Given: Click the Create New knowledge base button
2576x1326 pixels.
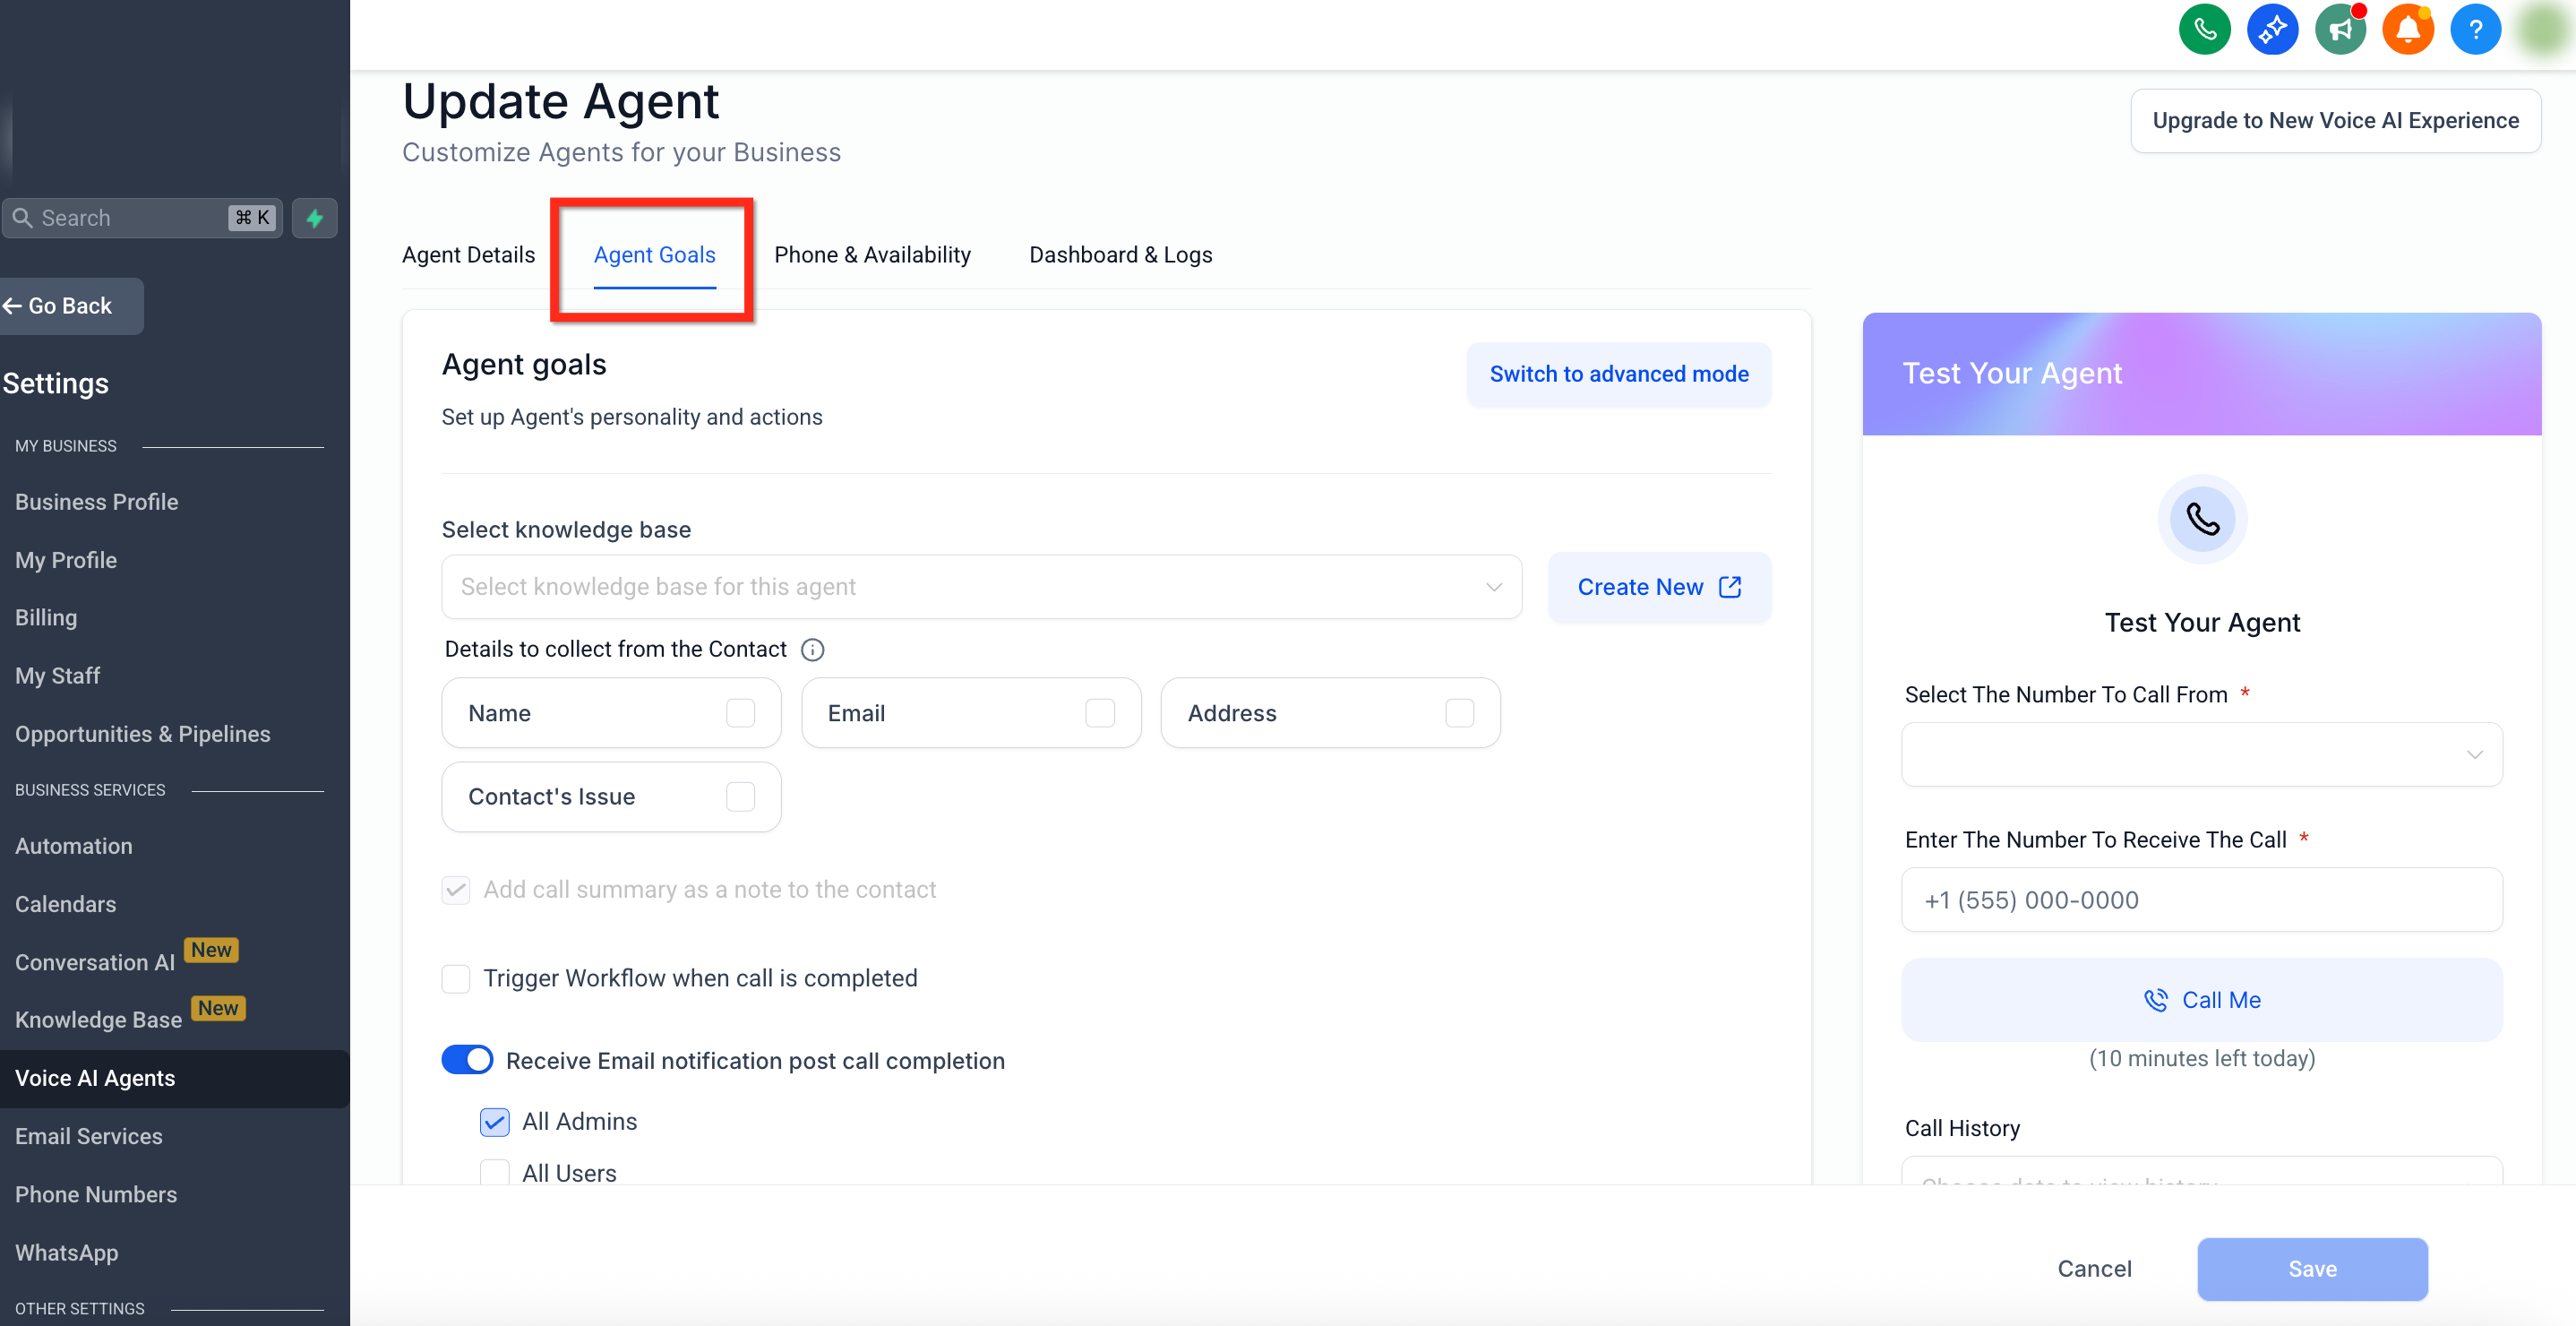Looking at the screenshot, I should 1659,587.
